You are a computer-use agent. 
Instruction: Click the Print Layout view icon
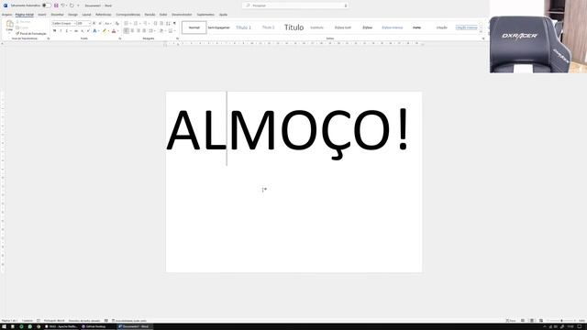click(532, 321)
